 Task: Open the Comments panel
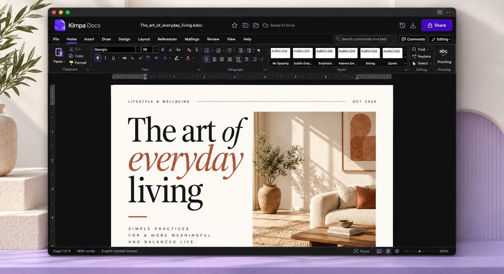(413, 39)
